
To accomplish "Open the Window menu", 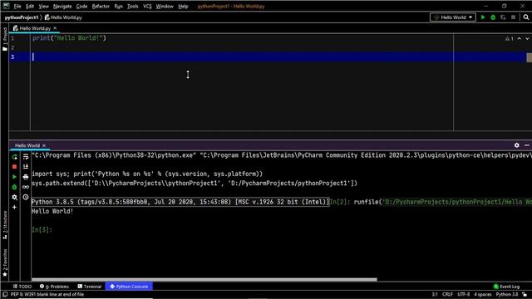I will (165, 6).
